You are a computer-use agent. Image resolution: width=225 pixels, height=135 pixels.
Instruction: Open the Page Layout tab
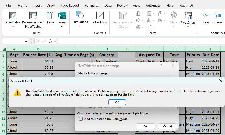pyautogui.click(x=70, y=5)
